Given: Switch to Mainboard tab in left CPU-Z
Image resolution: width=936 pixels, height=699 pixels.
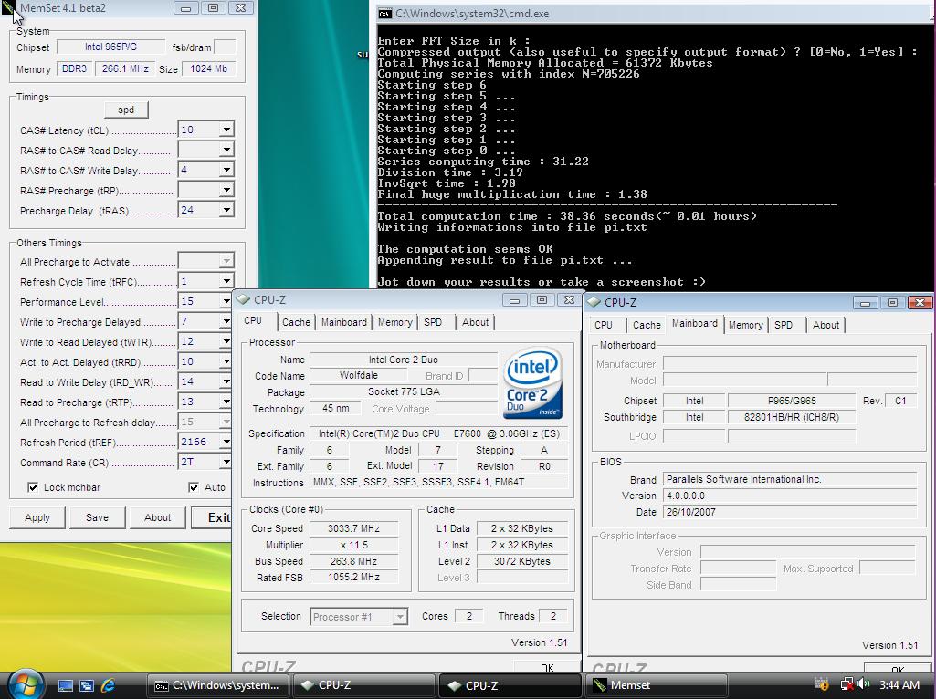Looking at the screenshot, I should pos(344,322).
